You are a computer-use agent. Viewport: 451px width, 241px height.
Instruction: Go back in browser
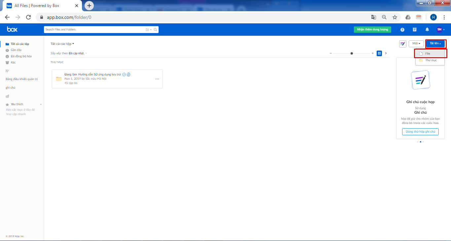click(x=7, y=17)
